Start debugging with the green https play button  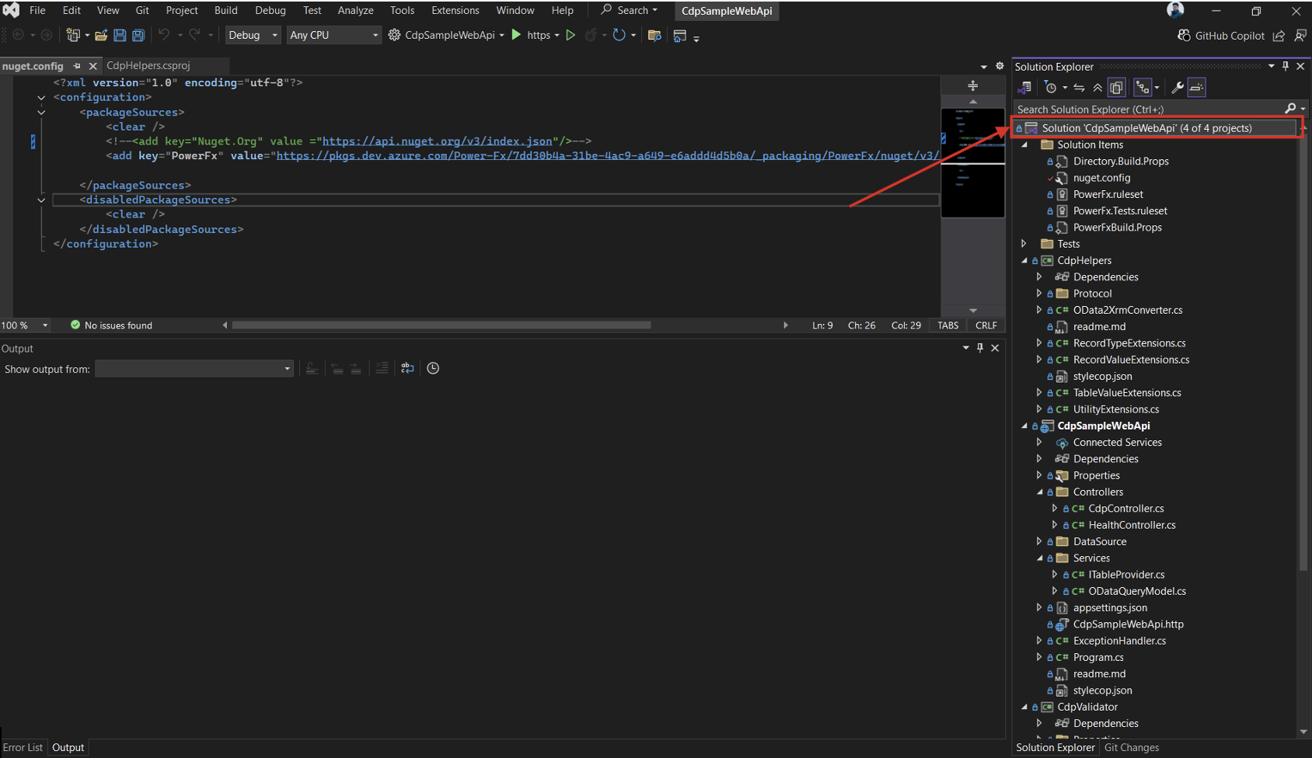tap(516, 35)
